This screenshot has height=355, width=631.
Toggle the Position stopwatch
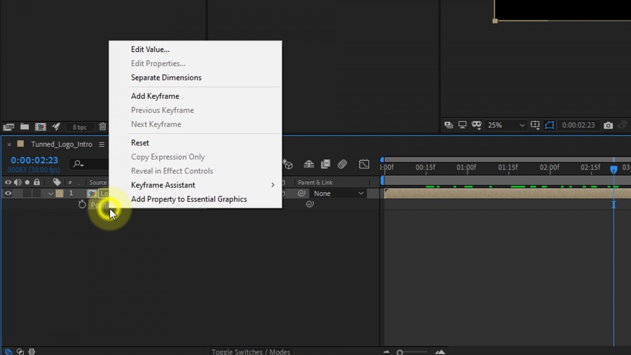point(82,205)
